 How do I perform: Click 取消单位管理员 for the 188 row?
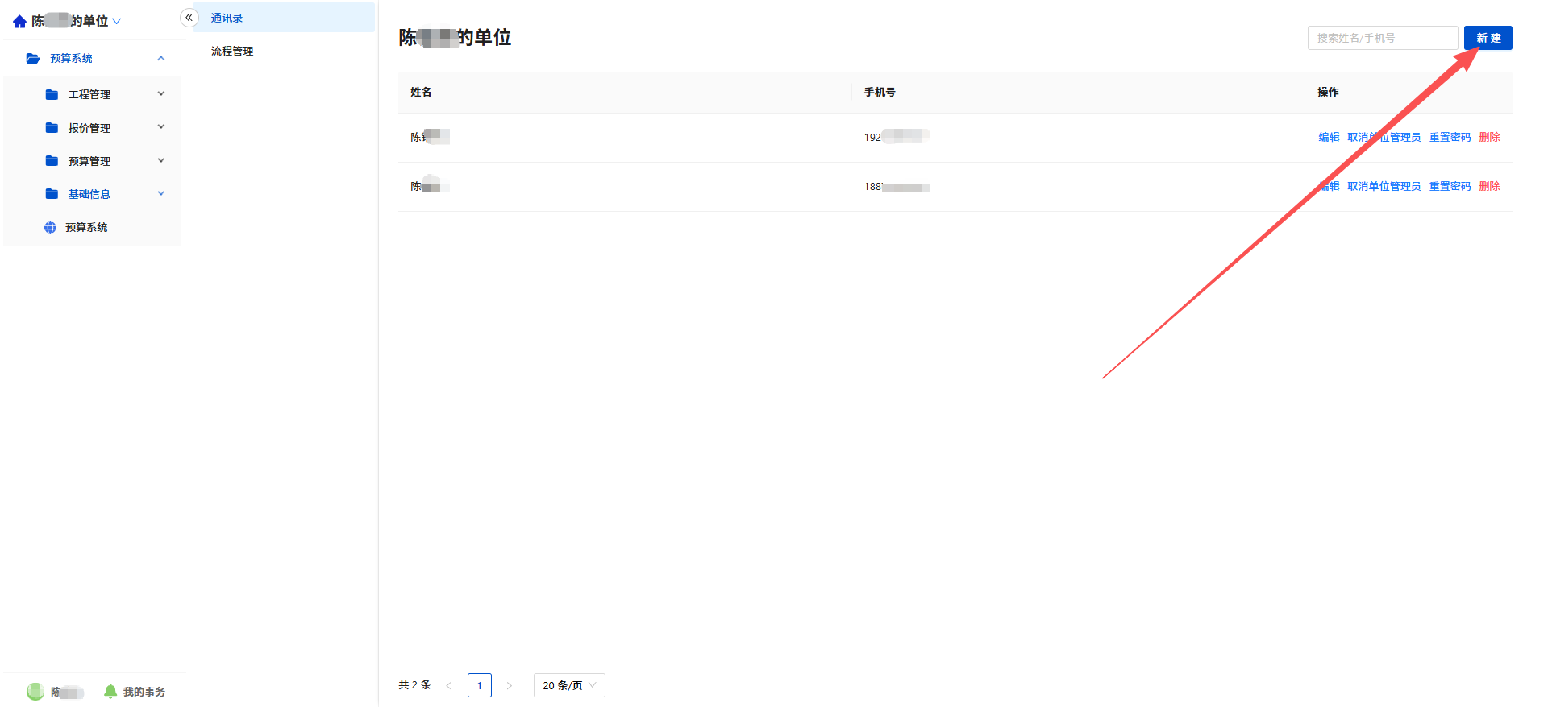click(1384, 186)
